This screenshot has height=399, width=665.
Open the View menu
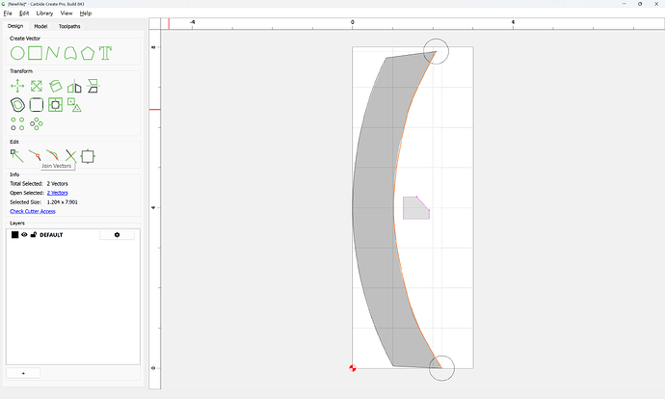tap(66, 13)
